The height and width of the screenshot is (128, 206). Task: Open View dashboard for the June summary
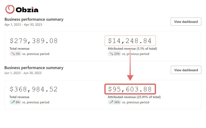click(186, 70)
